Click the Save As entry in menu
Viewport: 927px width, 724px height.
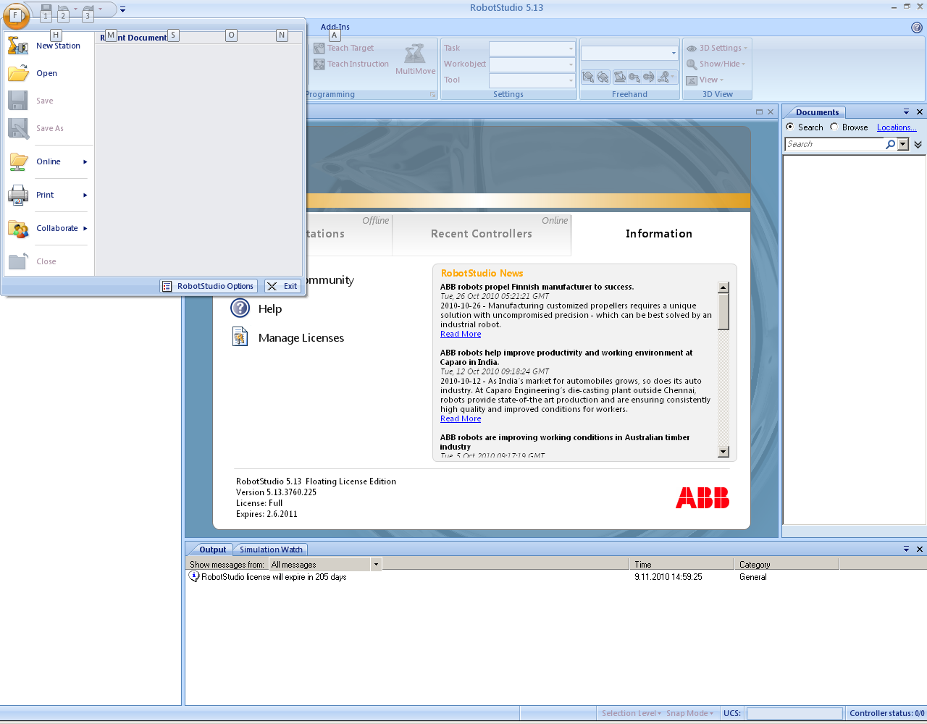tap(49, 128)
